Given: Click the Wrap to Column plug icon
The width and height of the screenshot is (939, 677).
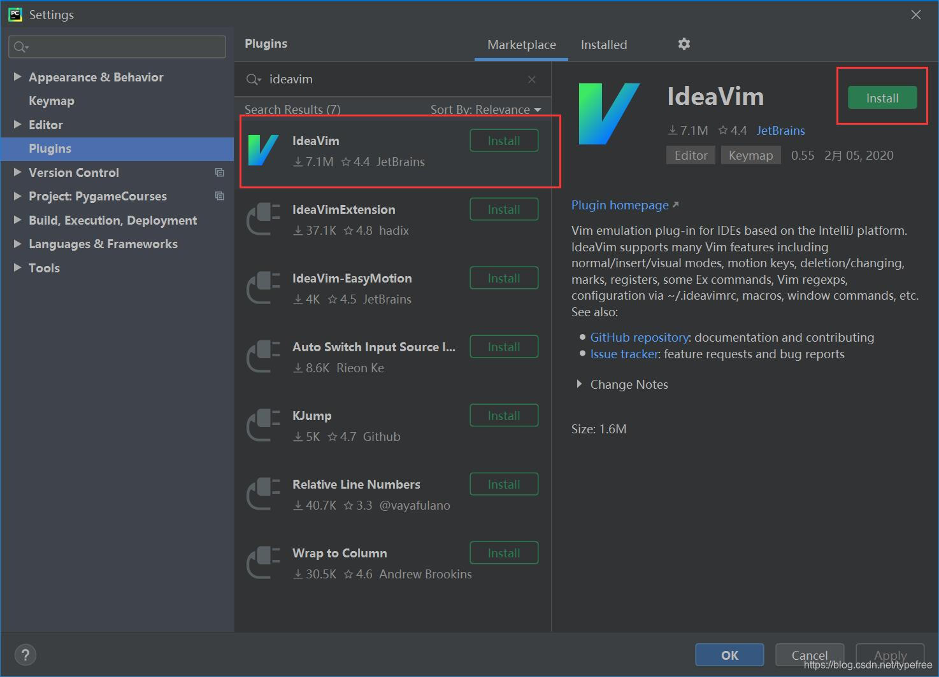Looking at the screenshot, I should [263, 562].
